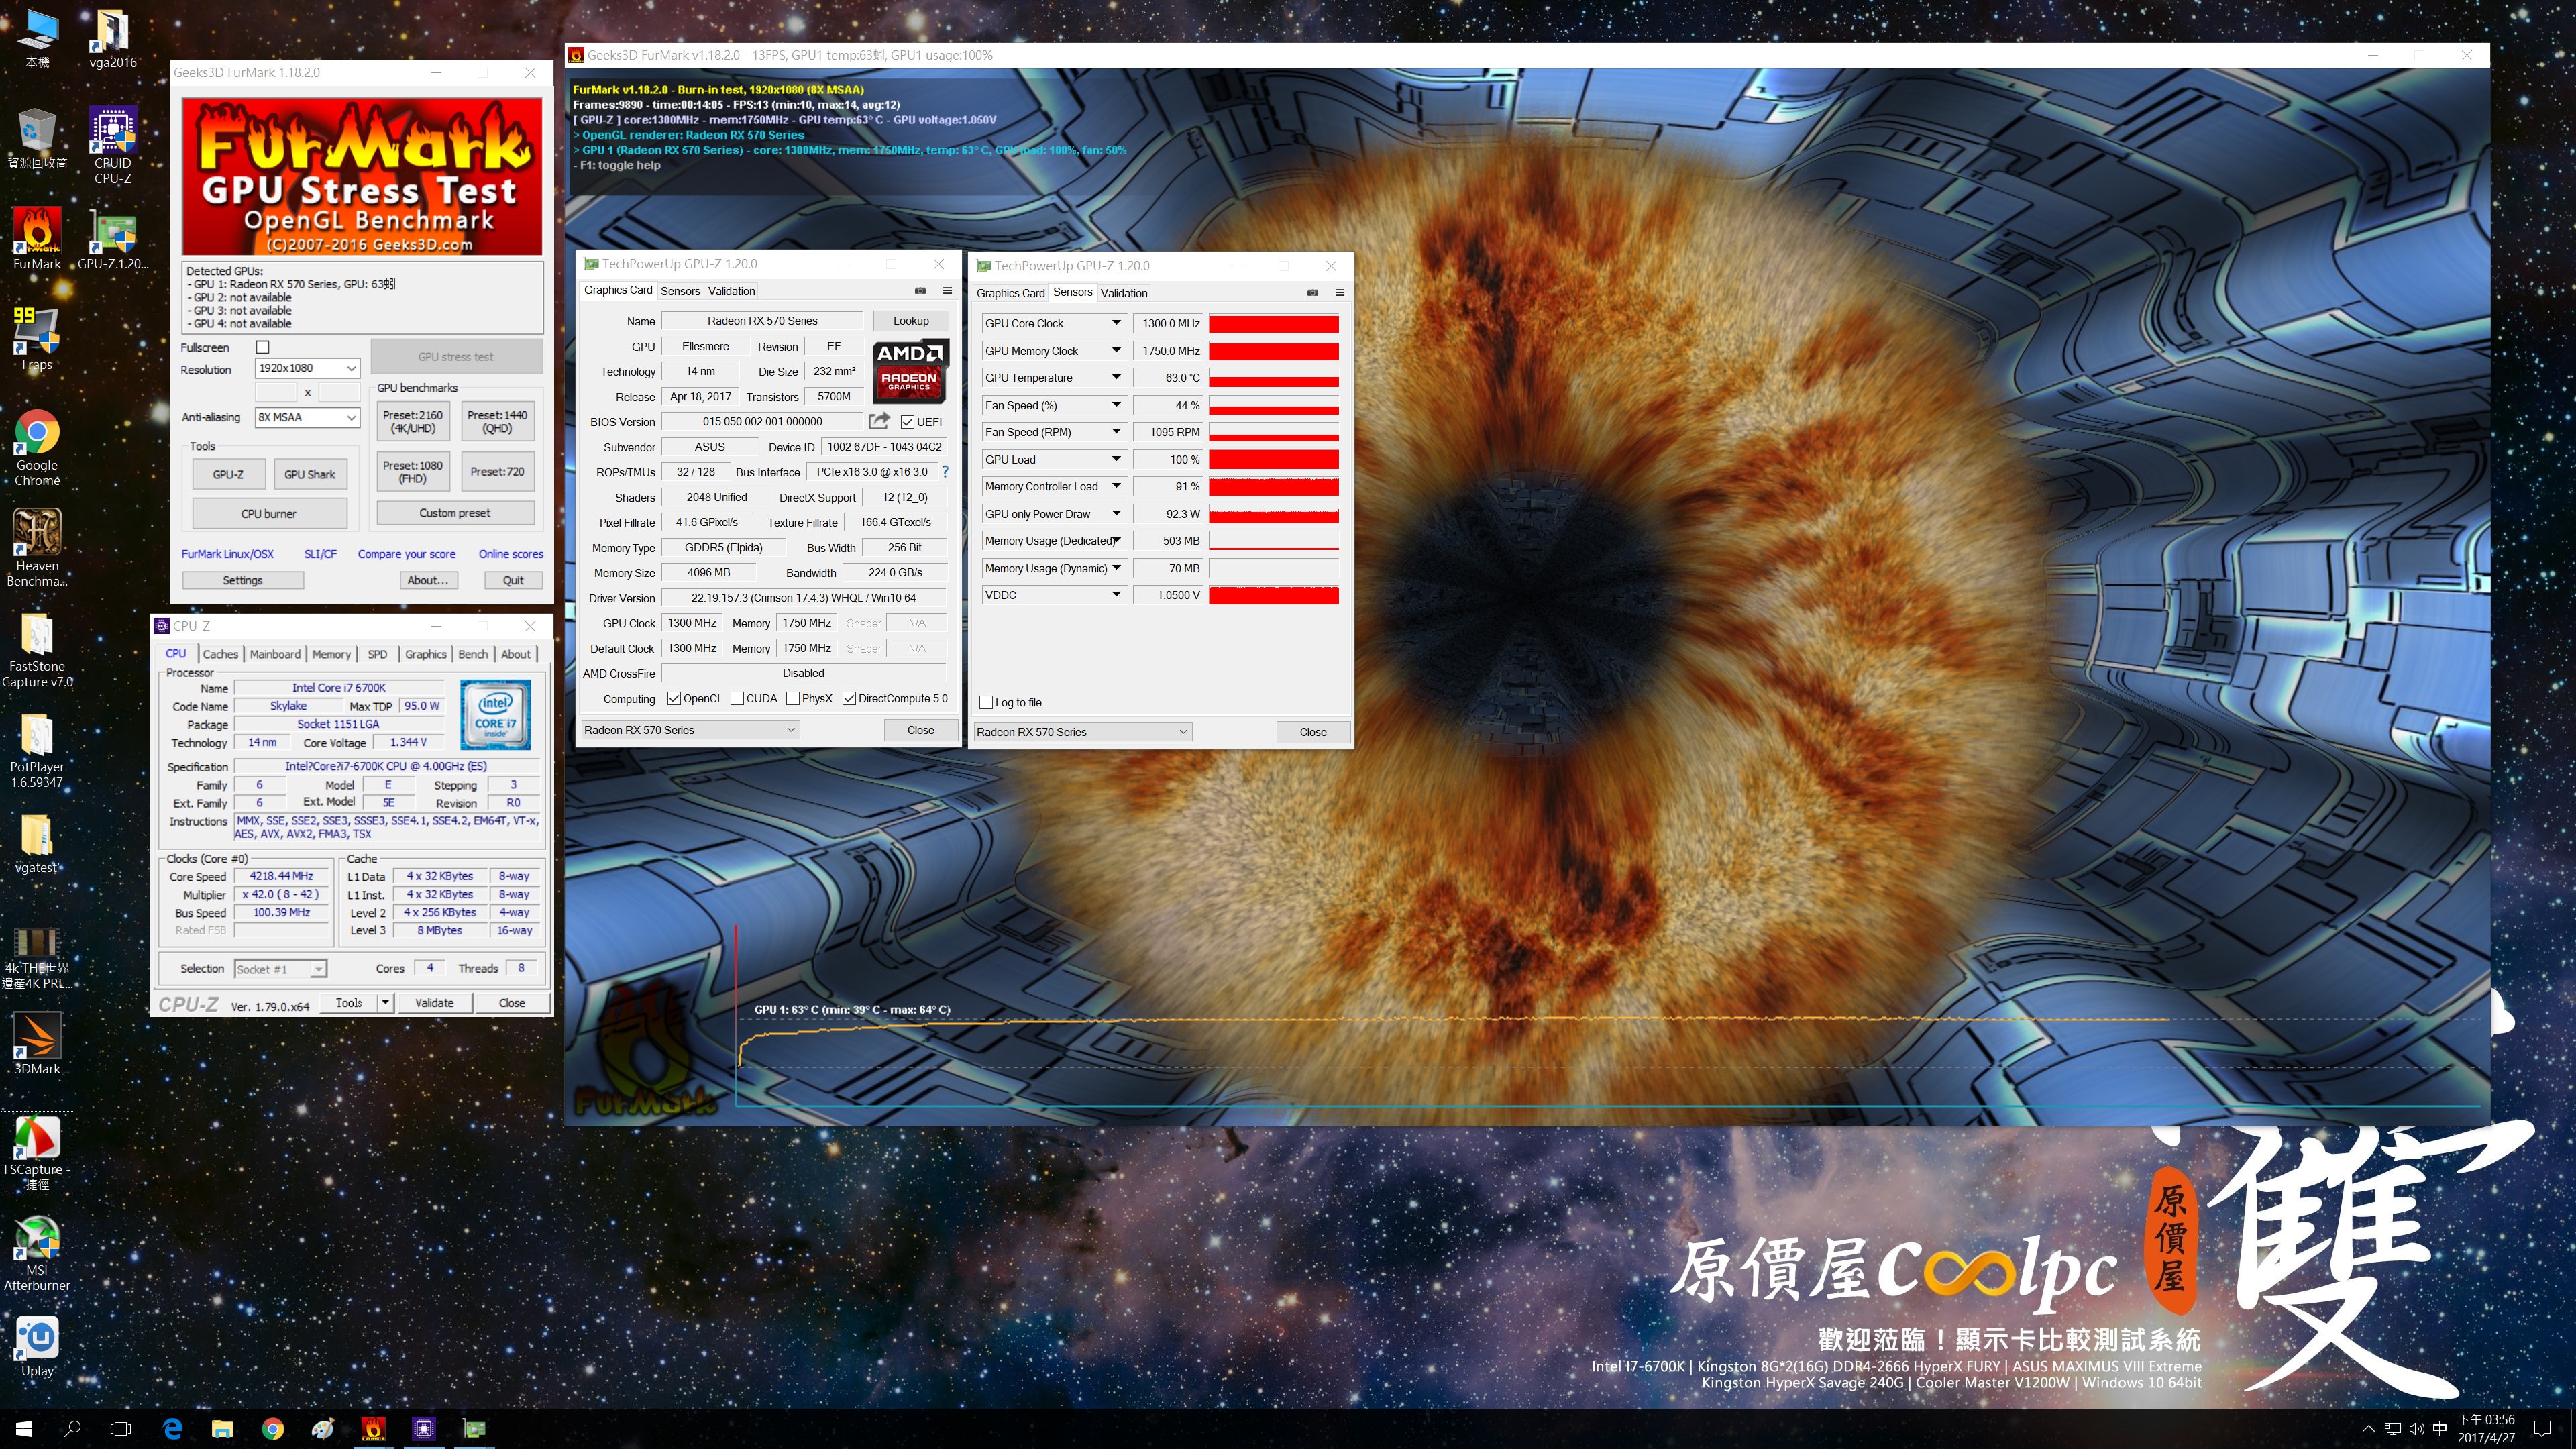Click the Intel Core i7 logo in CPU-Z
Image resolution: width=2576 pixels, height=1449 pixels.
click(495, 715)
